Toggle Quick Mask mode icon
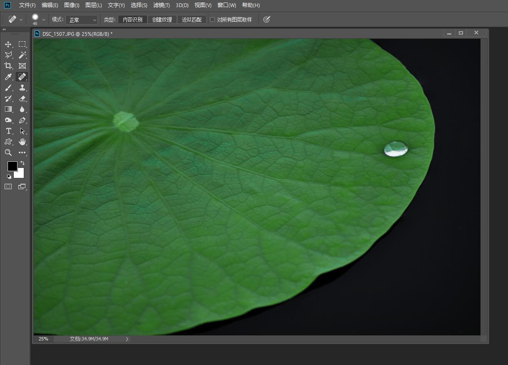 [8, 186]
